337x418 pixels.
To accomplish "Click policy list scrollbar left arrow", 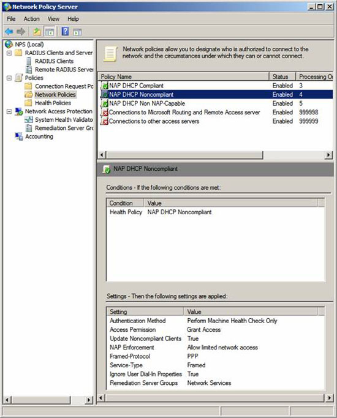I will pos(102,155).
